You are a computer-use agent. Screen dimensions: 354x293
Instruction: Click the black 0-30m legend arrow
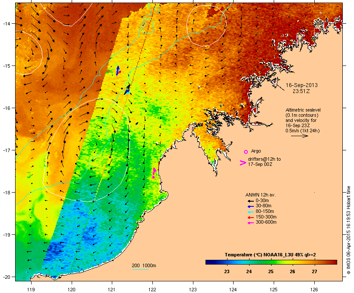251,201
